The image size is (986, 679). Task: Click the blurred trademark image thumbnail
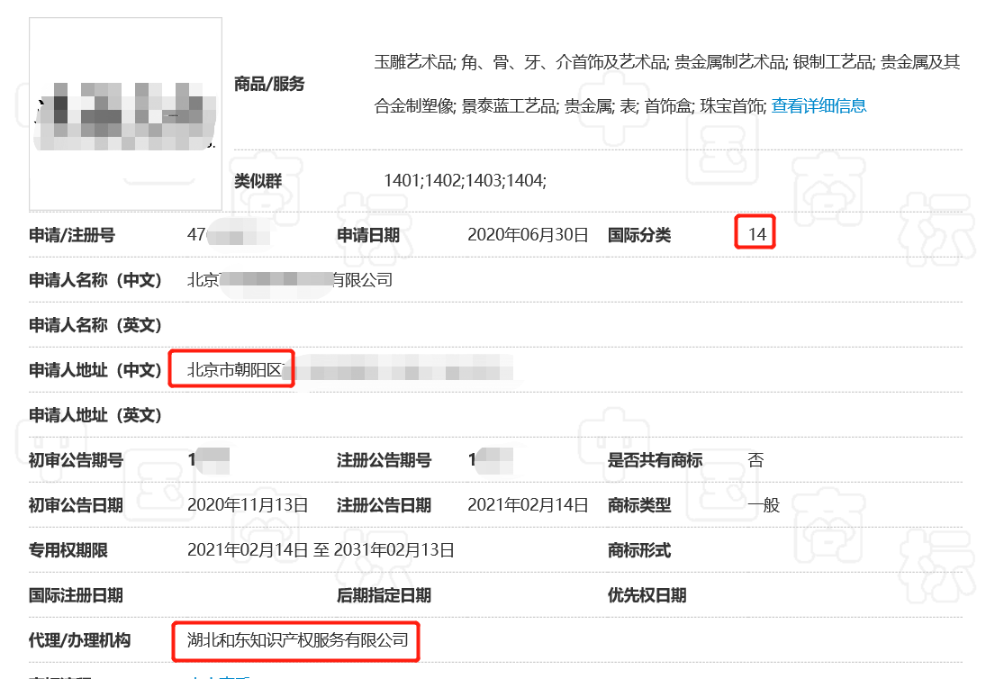pyautogui.click(x=126, y=113)
